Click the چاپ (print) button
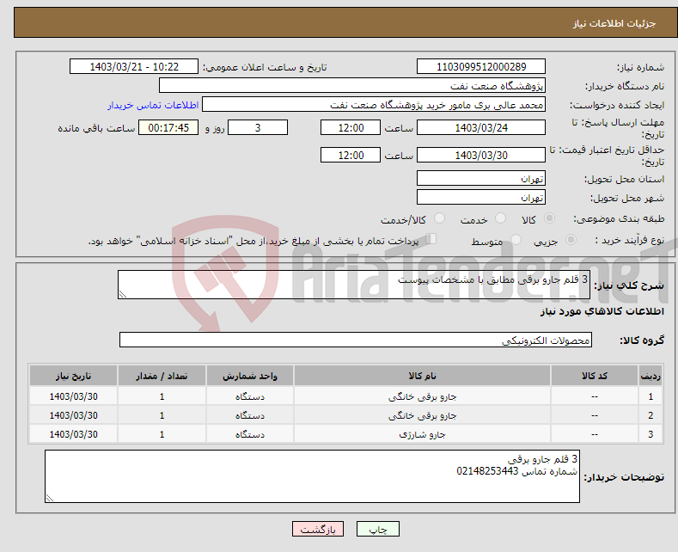This screenshot has width=678, height=552. point(377,529)
